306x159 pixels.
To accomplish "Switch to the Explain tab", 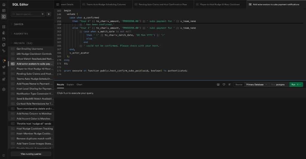I will pos(70,85).
